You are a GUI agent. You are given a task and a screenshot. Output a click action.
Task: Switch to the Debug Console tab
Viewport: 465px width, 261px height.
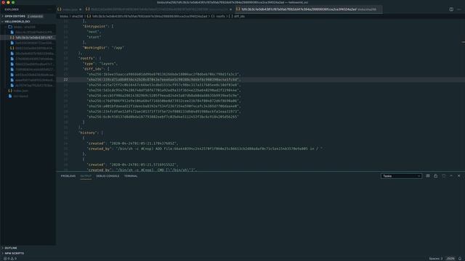click(x=108, y=176)
